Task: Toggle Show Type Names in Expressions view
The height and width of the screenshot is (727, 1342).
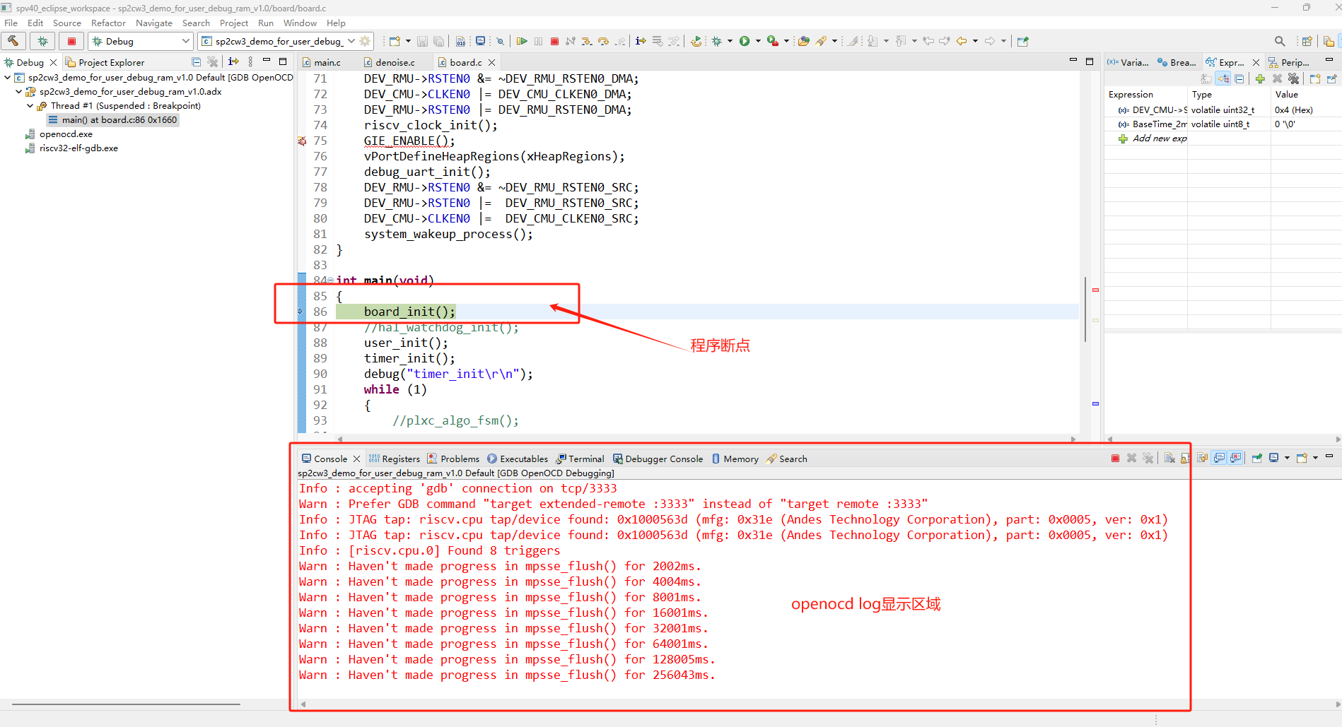Action: click(1206, 79)
